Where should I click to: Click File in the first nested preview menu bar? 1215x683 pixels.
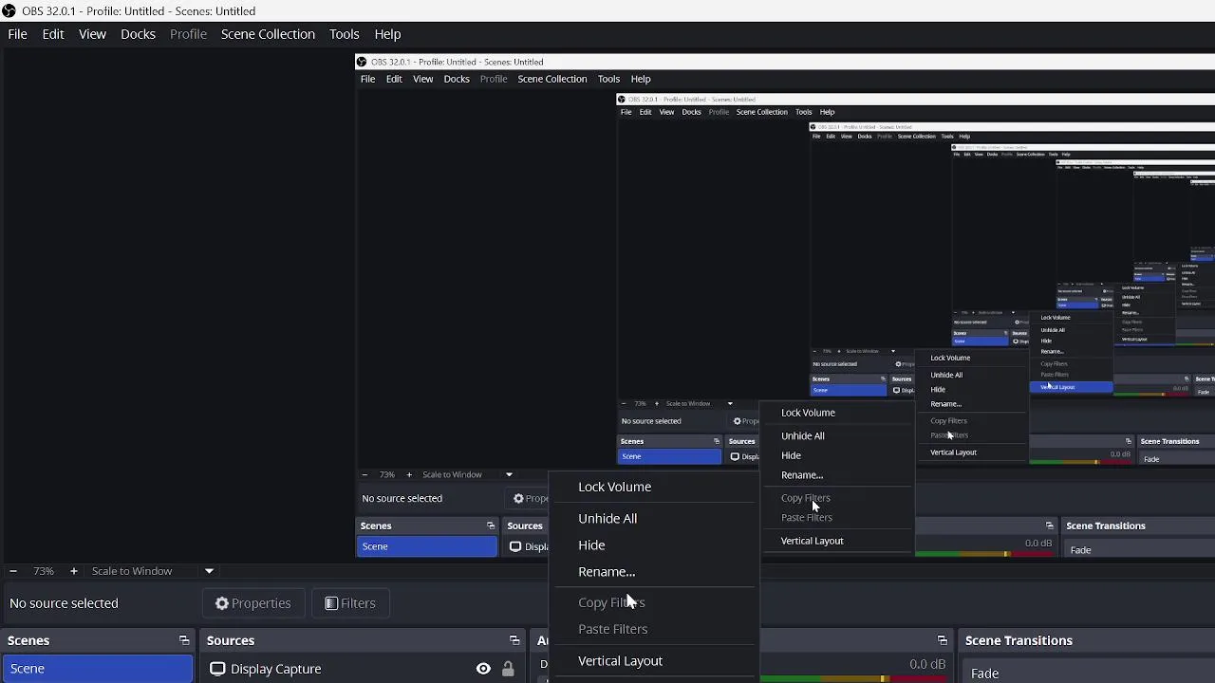367,80
